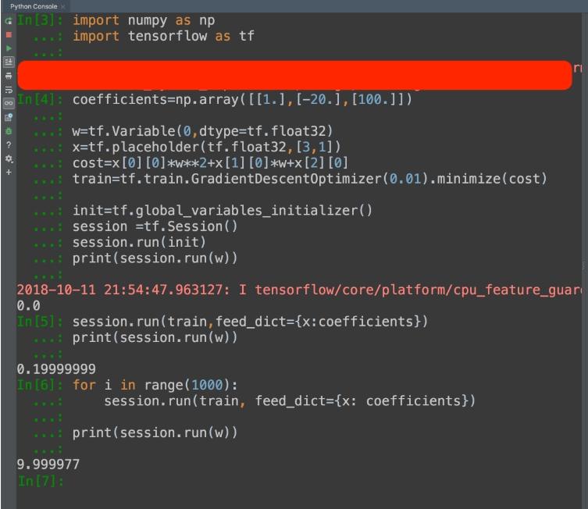Click the In[6]: prompt
Viewport: 588px width, 509px height.
(x=40, y=386)
